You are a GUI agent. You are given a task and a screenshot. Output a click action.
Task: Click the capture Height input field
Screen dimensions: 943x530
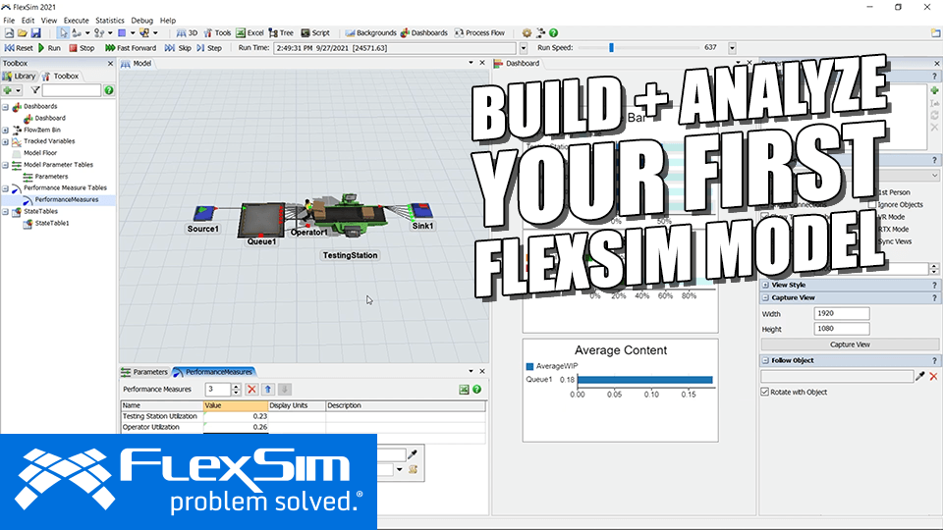click(x=842, y=329)
